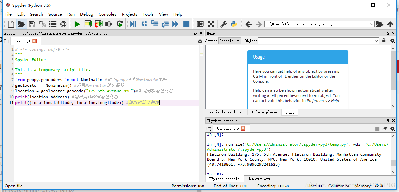Open IPython console options gear
Viewport: 399px width, 192px height.
click(392, 129)
